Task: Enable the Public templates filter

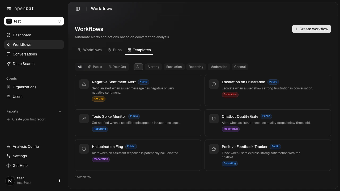Action: click(x=95, y=67)
